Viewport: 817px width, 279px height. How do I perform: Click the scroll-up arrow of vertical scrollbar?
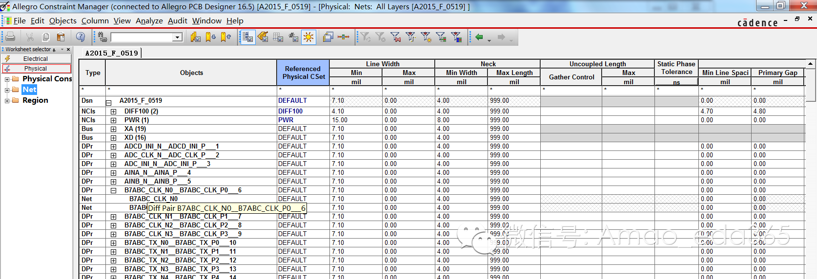pos(810,64)
